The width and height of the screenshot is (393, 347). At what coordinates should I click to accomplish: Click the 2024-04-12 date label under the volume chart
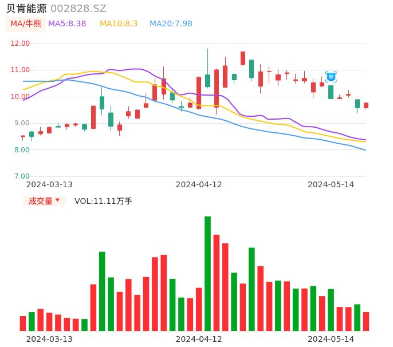tap(199, 339)
